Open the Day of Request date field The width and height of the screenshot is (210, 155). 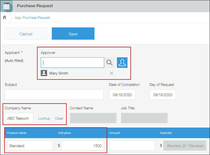pyautogui.click(x=163, y=95)
